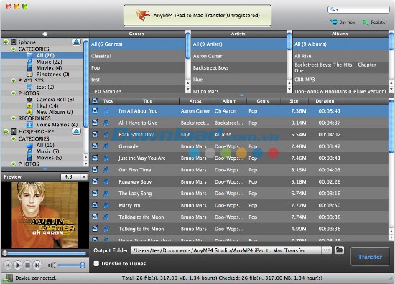Click the Output Folder path field

[x=226, y=250]
